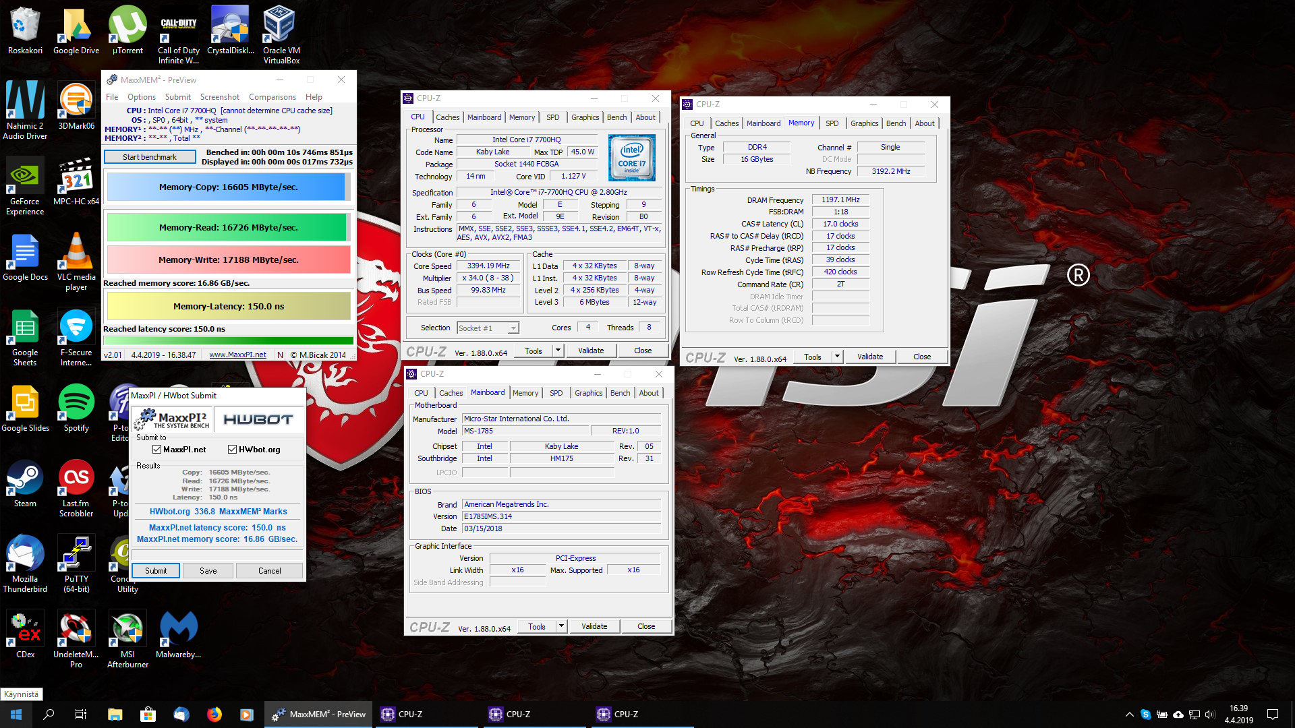The height and width of the screenshot is (728, 1295).
Task: Open the Windows Start menu
Action: point(16,715)
